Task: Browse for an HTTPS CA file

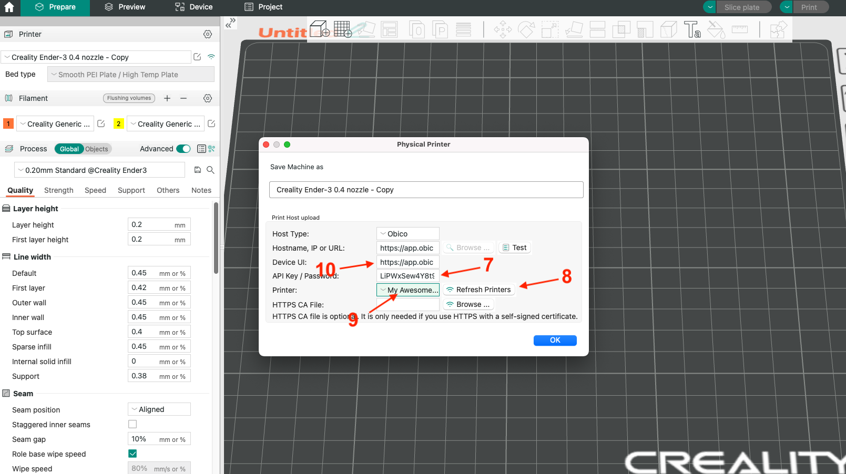Action: pyautogui.click(x=468, y=304)
